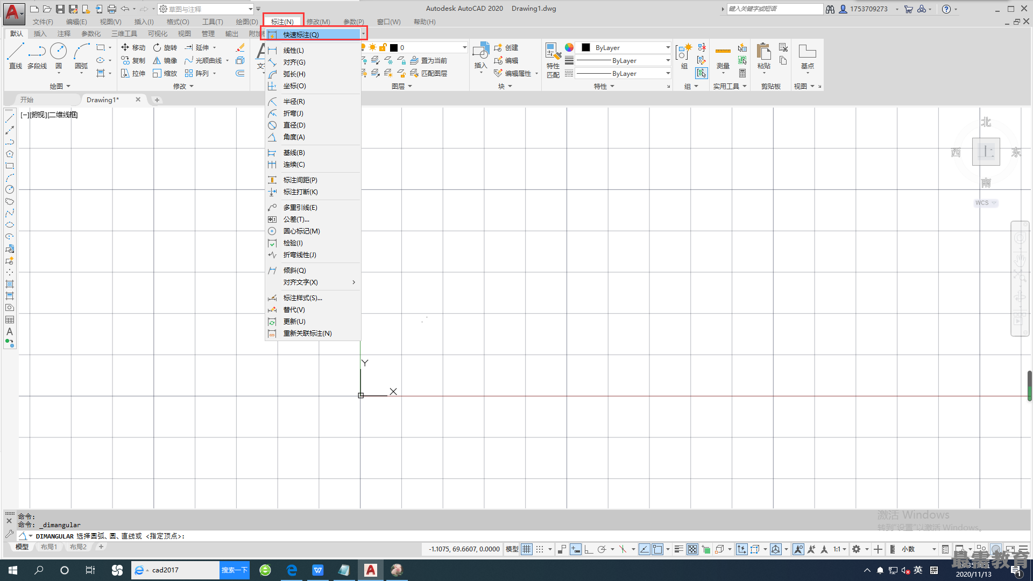The image size is (1033, 581).
Task: Open the workspace selector dropdown 草图与注释
Action: point(206,9)
